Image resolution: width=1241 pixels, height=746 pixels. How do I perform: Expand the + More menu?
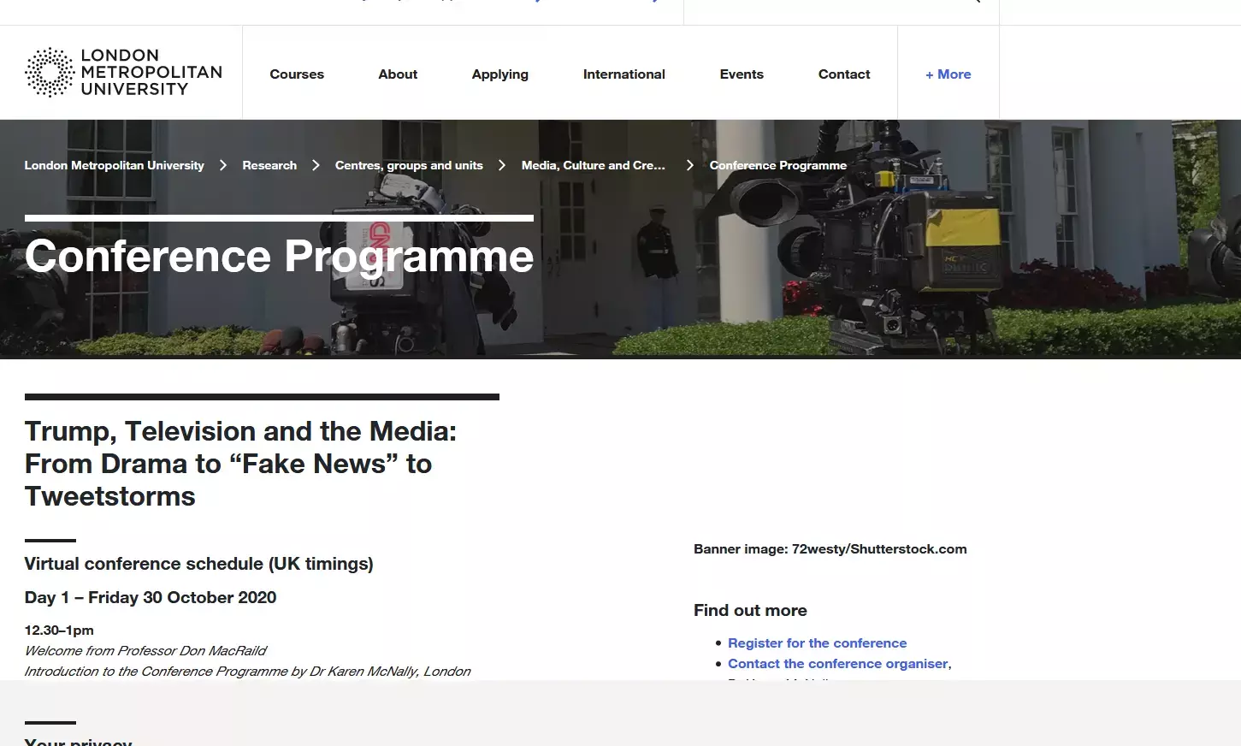pyautogui.click(x=948, y=74)
